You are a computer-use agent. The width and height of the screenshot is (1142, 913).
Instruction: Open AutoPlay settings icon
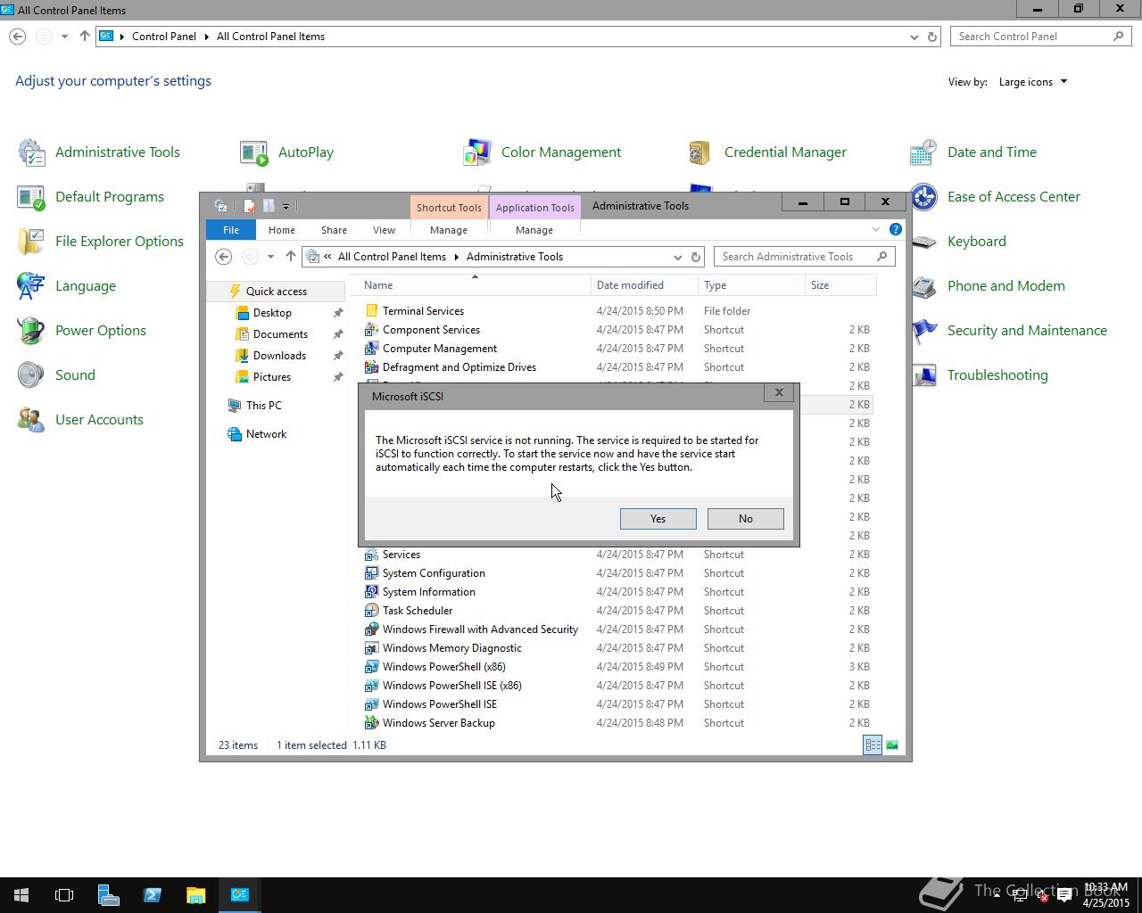(254, 152)
